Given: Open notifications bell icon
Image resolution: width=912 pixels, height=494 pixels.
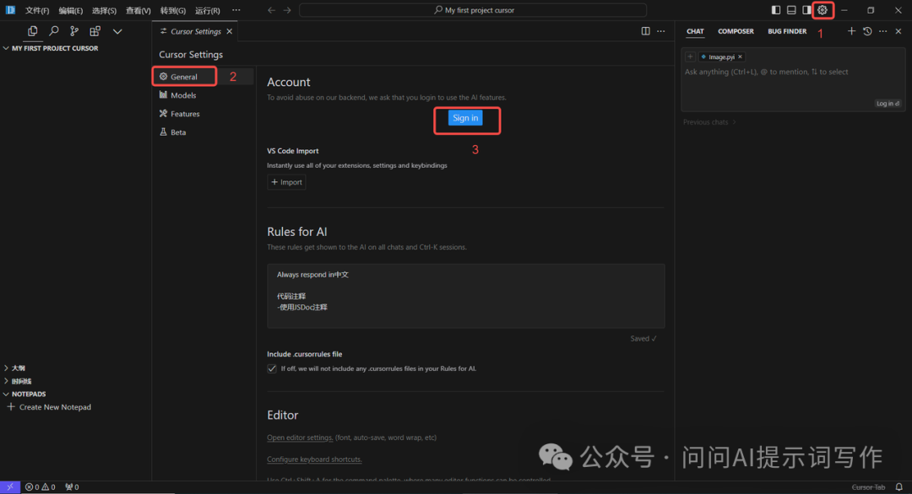Looking at the screenshot, I should (x=899, y=487).
